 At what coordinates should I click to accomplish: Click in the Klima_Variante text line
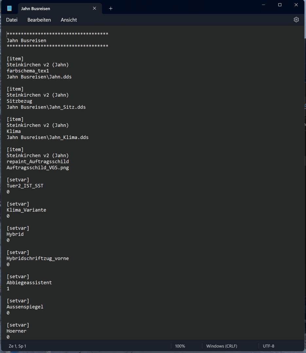coord(26,210)
